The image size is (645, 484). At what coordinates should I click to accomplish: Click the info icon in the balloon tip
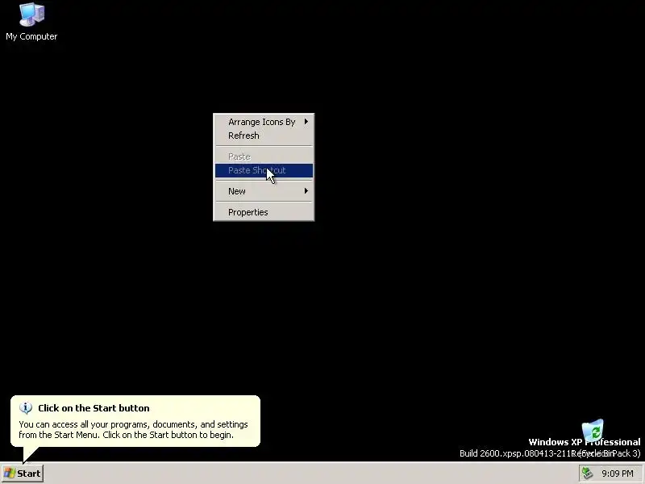pyautogui.click(x=26, y=408)
